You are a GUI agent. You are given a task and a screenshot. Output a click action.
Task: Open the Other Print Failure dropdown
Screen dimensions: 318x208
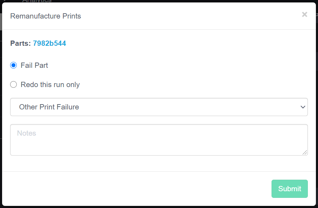(159, 107)
